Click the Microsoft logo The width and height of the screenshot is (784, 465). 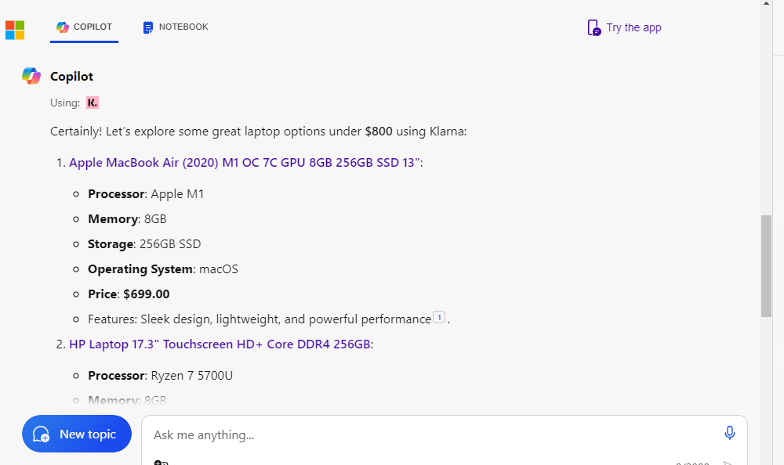14,30
